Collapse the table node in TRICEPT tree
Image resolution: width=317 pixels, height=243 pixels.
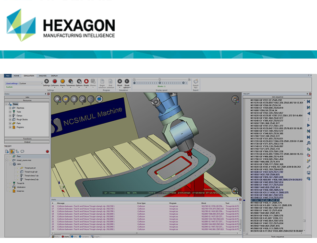[10, 164]
